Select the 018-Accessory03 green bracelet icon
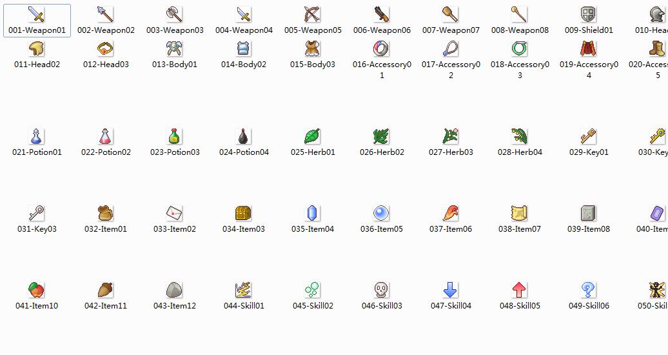 [520, 49]
